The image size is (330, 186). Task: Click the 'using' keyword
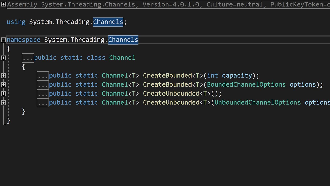[x=16, y=22]
